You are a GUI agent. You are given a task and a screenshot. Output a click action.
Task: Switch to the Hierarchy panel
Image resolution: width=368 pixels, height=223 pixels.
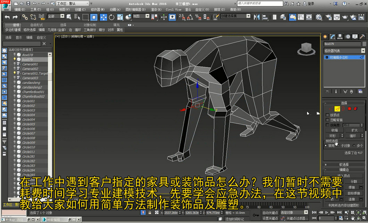340,36
